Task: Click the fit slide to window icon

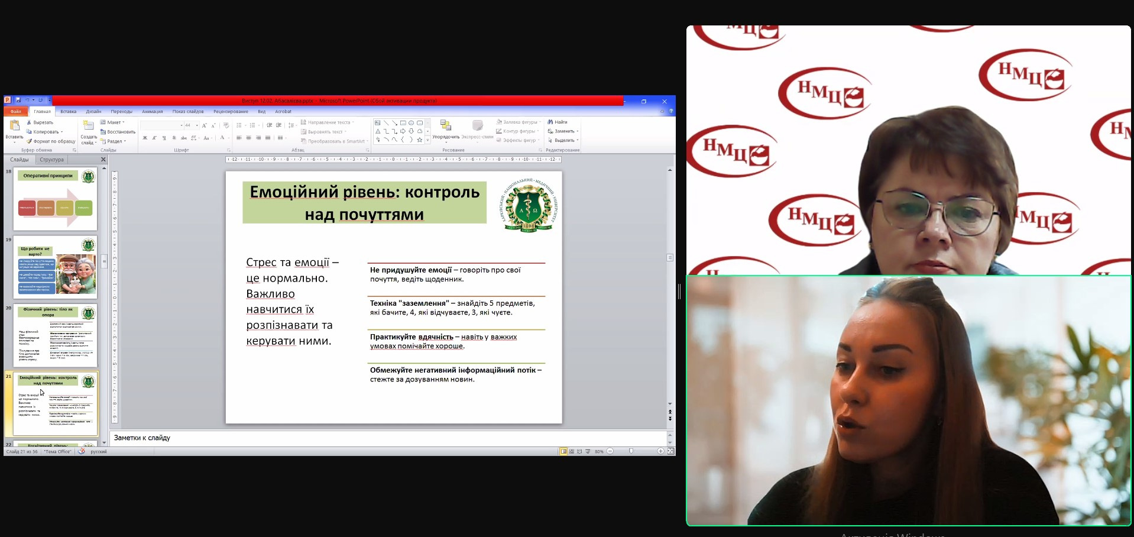Action: [670, 451]
